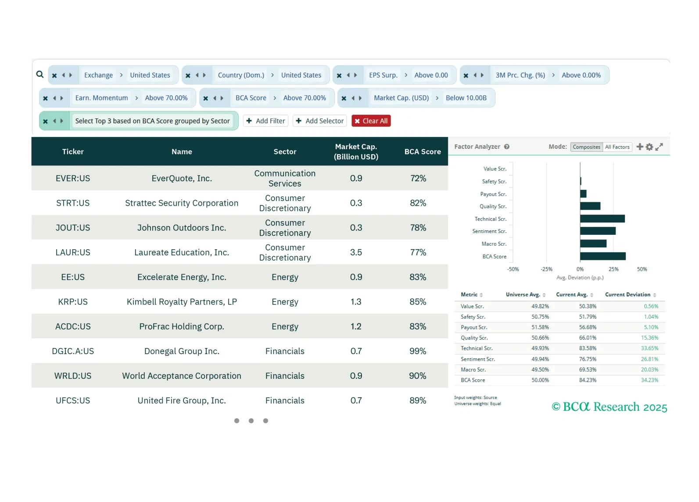Click the BCA Score bar in the chart

pyautogui.click(x=602, y=256)
